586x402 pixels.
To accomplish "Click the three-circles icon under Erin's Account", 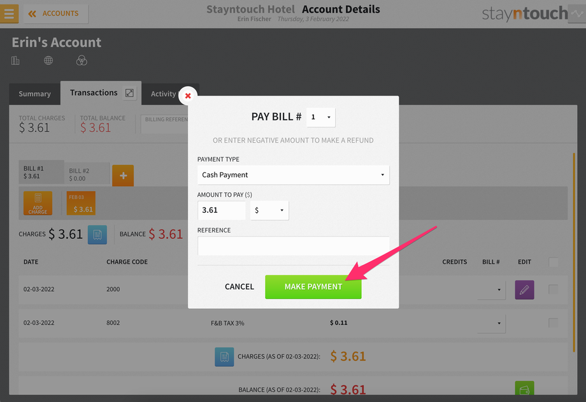I will (82, 61).
